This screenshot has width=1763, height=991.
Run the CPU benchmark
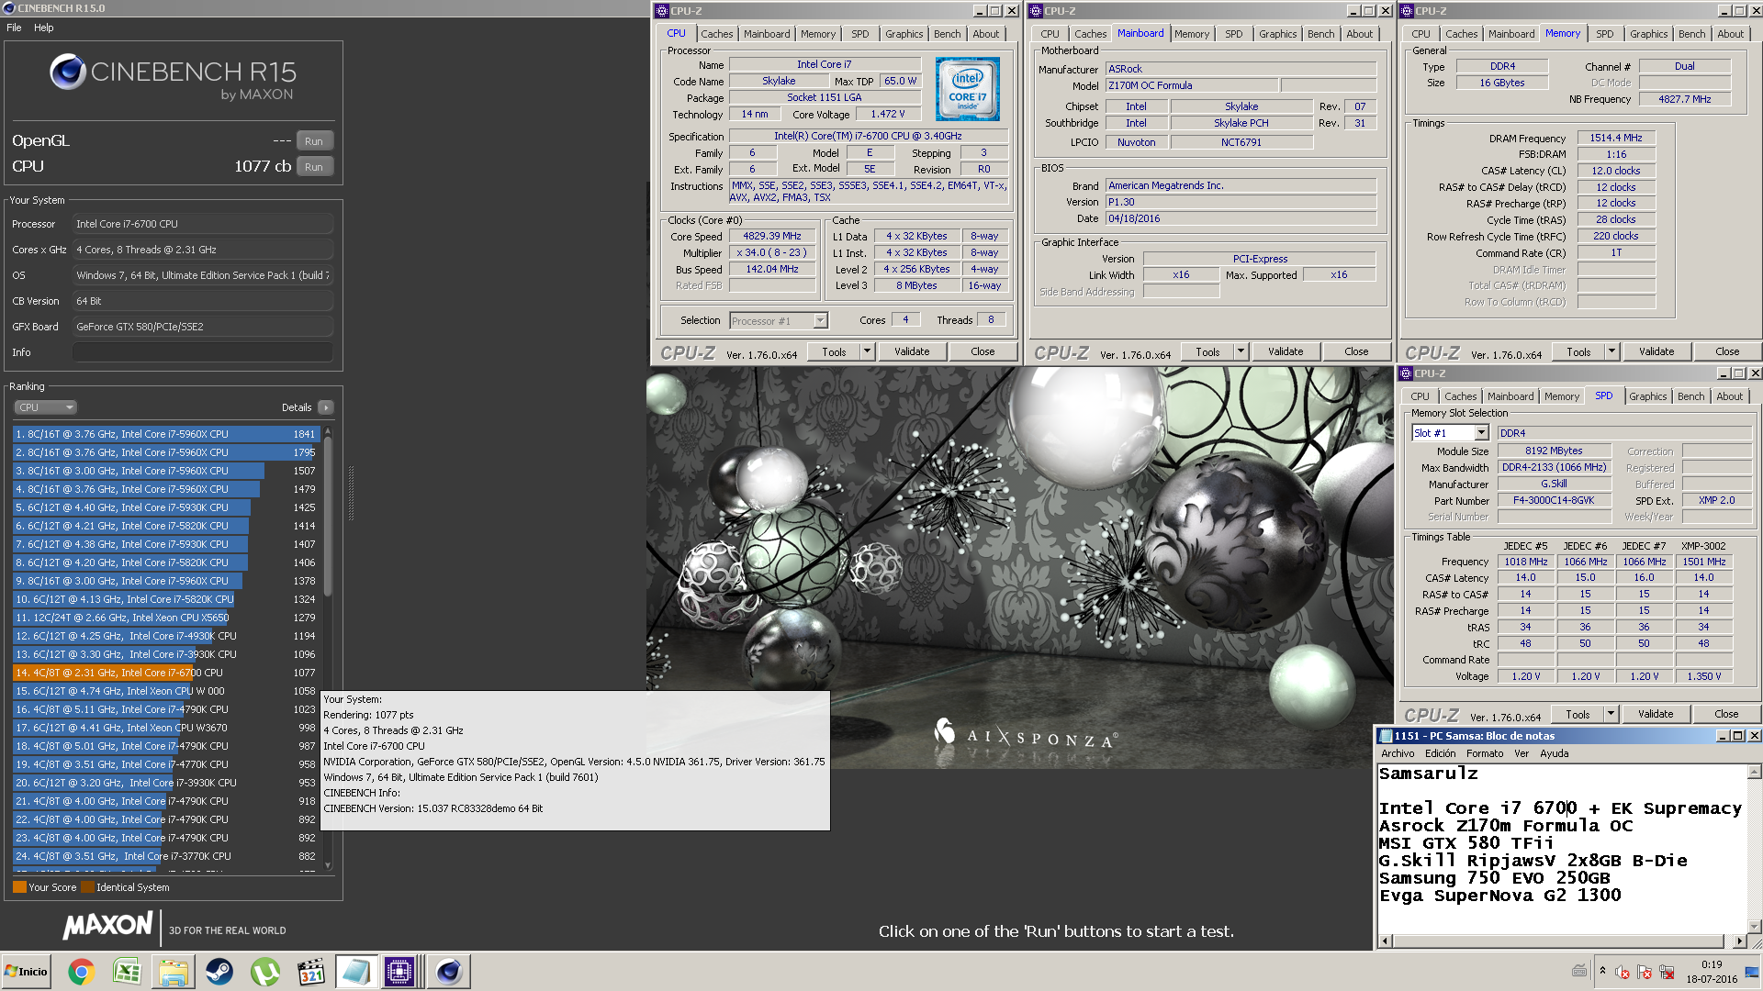click(x=314, y=167)
